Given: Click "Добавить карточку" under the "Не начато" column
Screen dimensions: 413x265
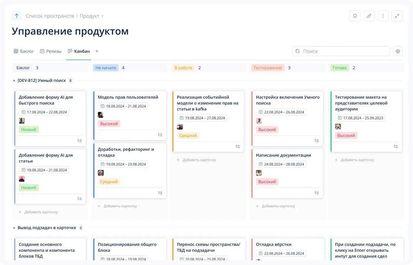Looking at the screenshot, I should 117,206.
